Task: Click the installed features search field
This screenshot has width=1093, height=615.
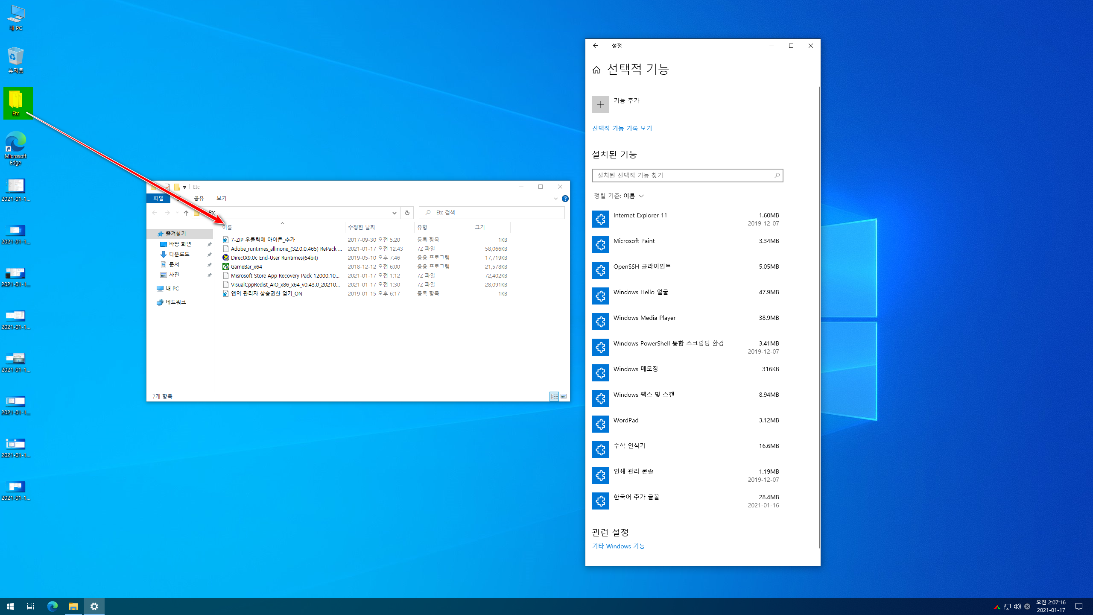Action: pos(683,175)
